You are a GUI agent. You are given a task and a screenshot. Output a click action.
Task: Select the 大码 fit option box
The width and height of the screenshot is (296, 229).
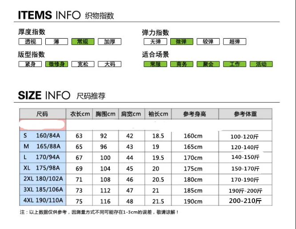(109, 64)
